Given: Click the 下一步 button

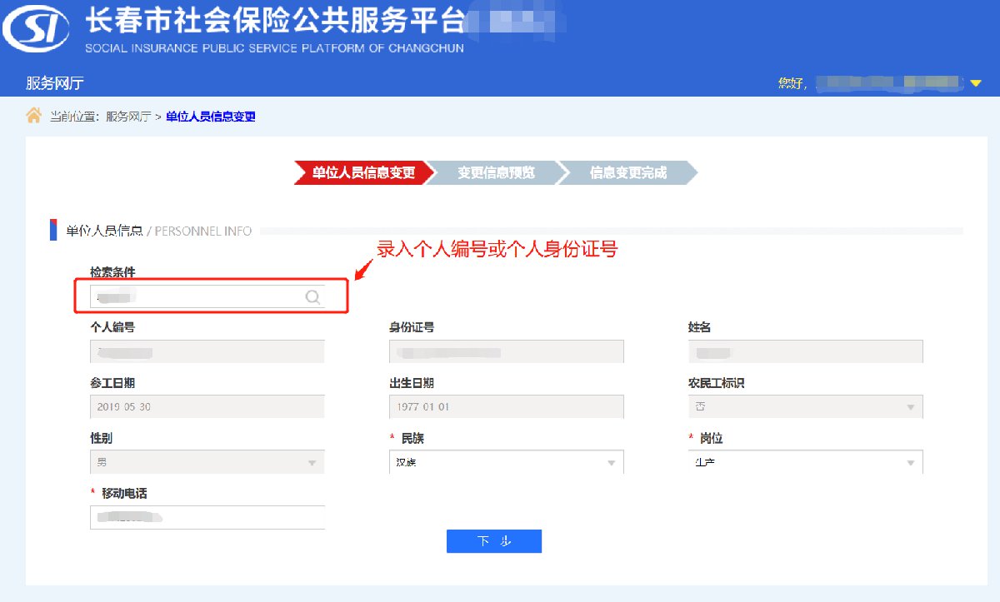Looking at the screenshot, I should 494,541.
